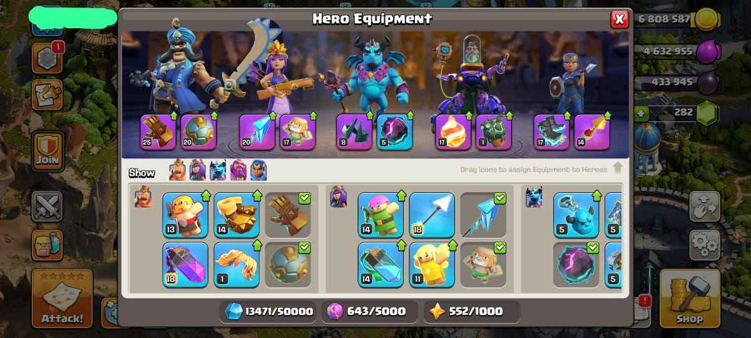Tap the Invisibility Vial equipment level 14

tap(381, 265)
